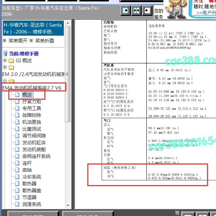Collapse the EMA 发动机机械系统2.7 V6 folder
This screenshot has height=216, width=216.
5,81
